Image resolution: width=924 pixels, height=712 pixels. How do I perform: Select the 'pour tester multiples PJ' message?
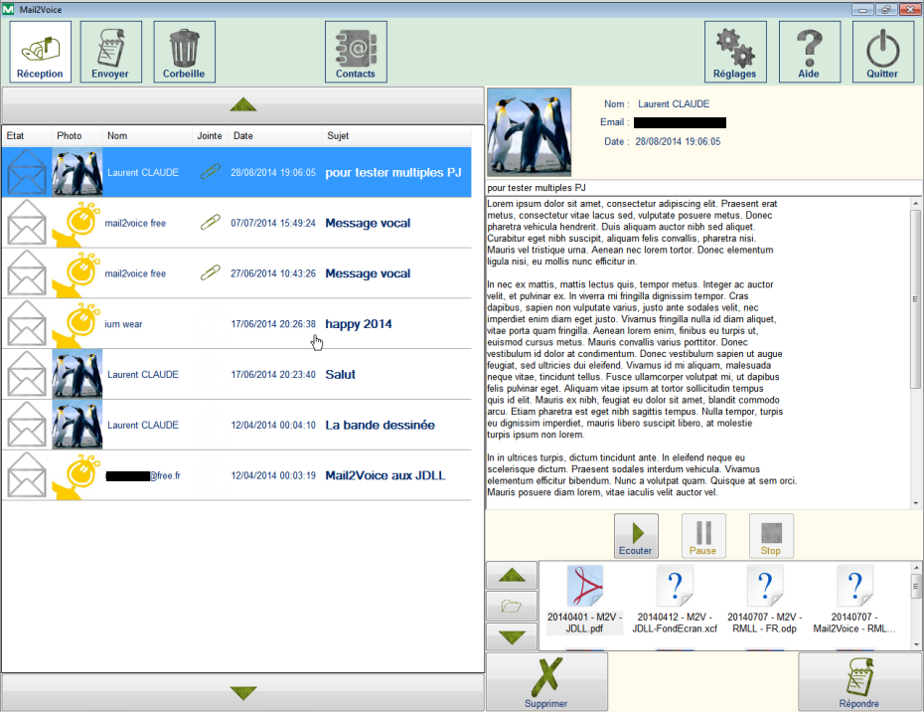point(236,172)
